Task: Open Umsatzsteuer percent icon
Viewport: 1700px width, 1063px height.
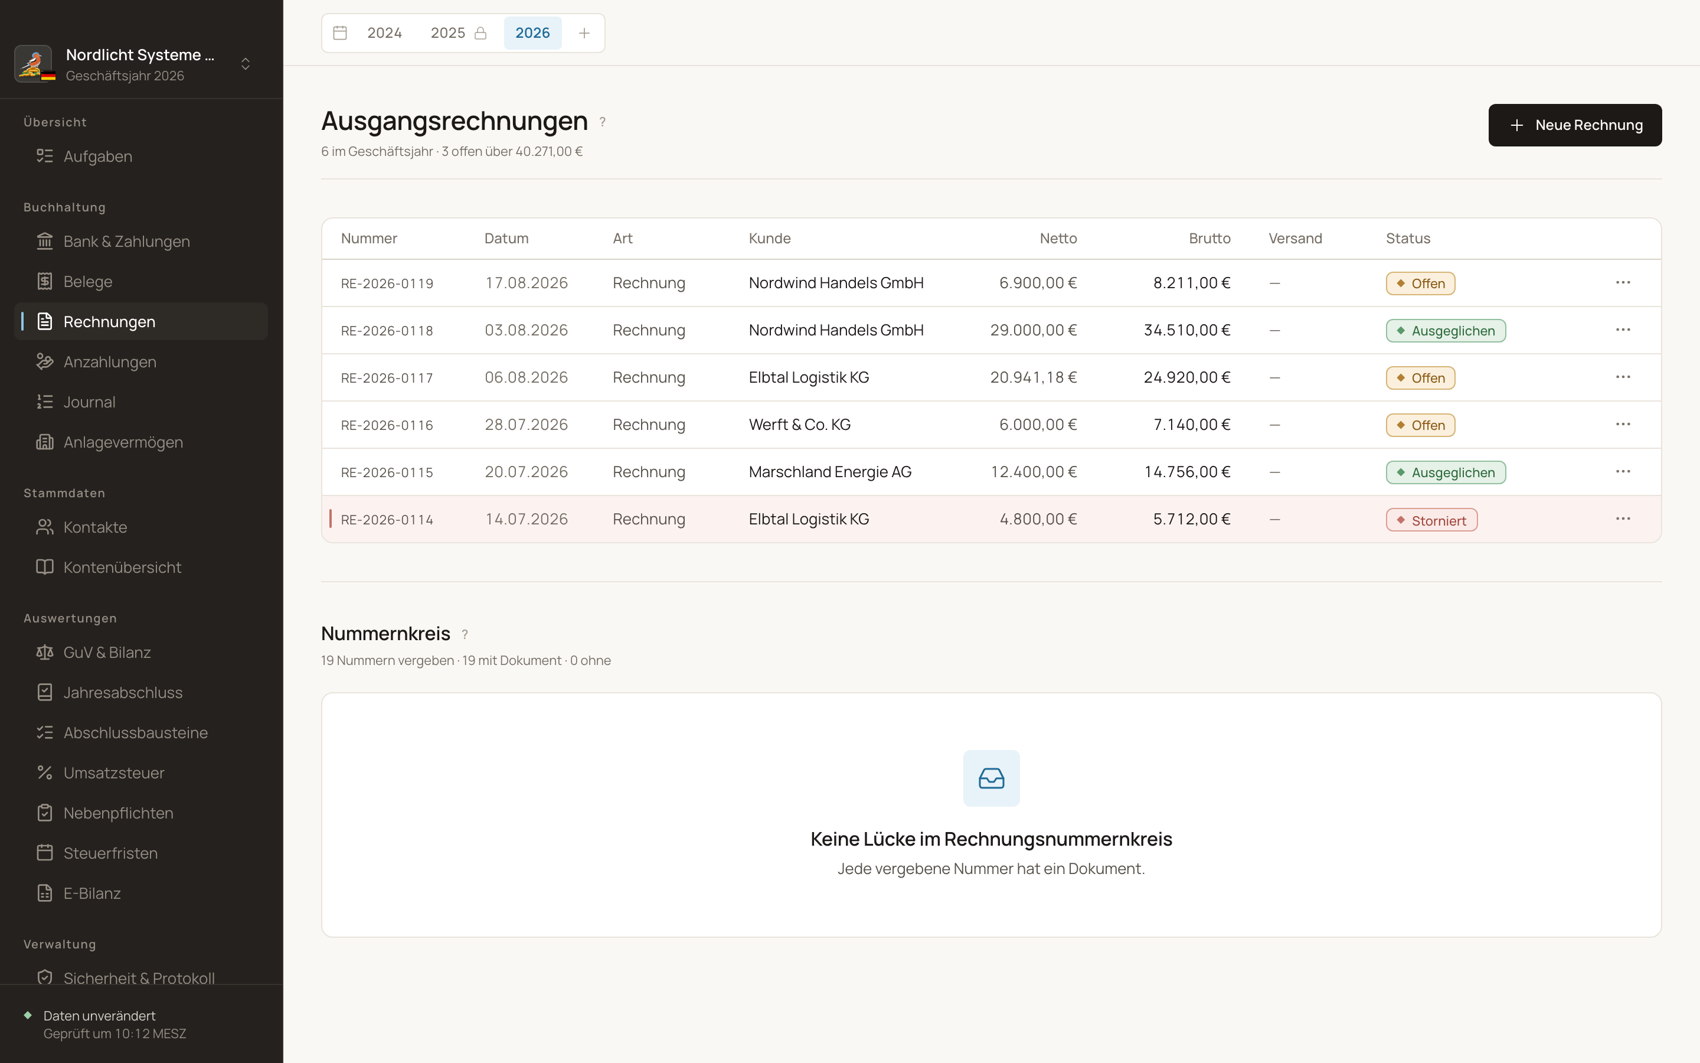Action: (45, 772)
